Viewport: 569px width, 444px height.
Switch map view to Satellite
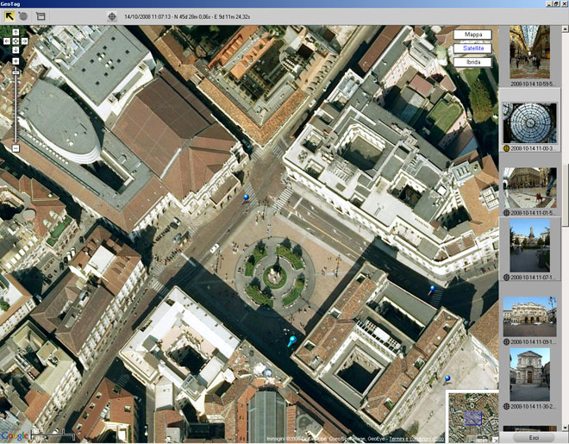click(473, 48)
